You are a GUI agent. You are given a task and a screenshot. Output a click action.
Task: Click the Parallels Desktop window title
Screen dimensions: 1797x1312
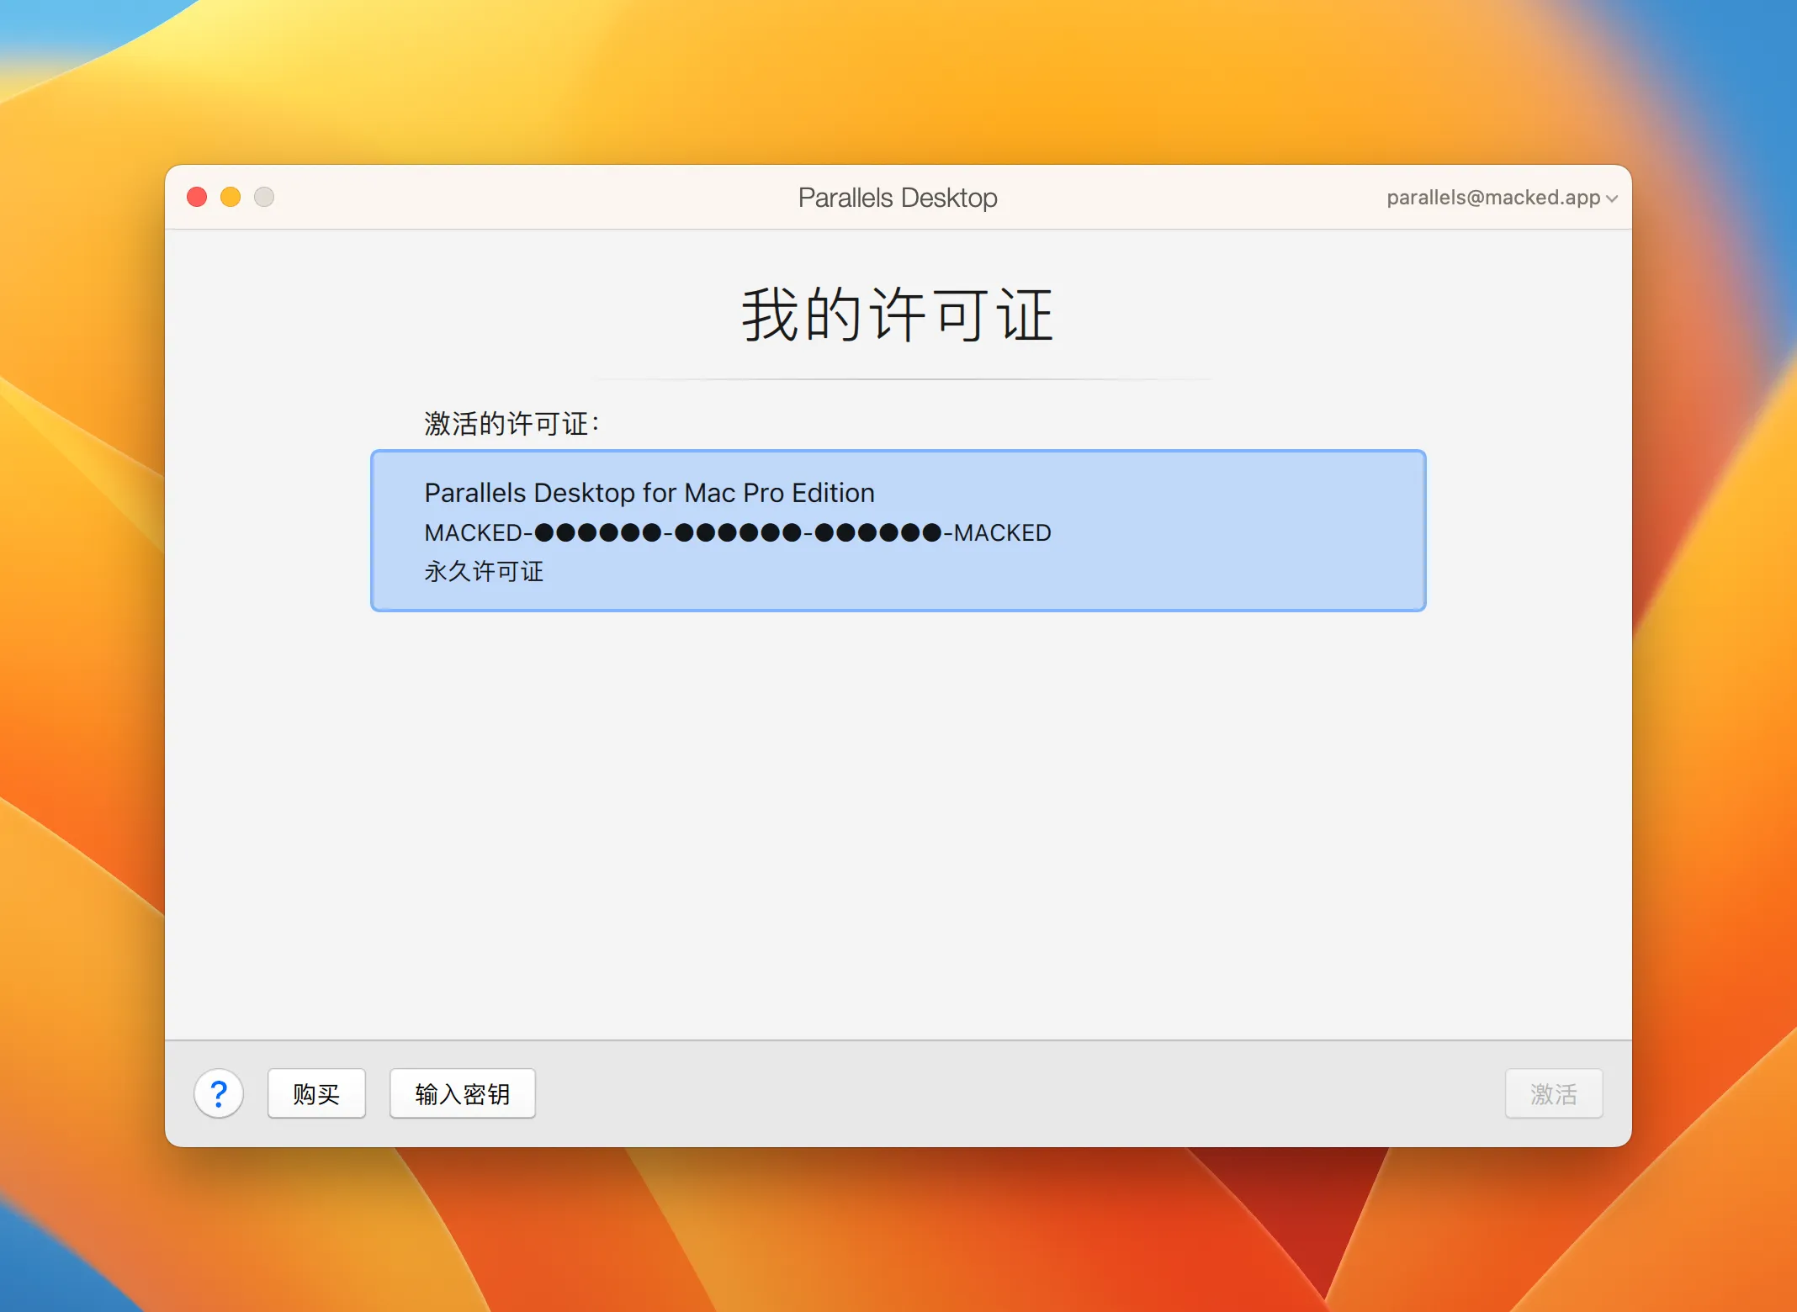click(x=898, y=198)
